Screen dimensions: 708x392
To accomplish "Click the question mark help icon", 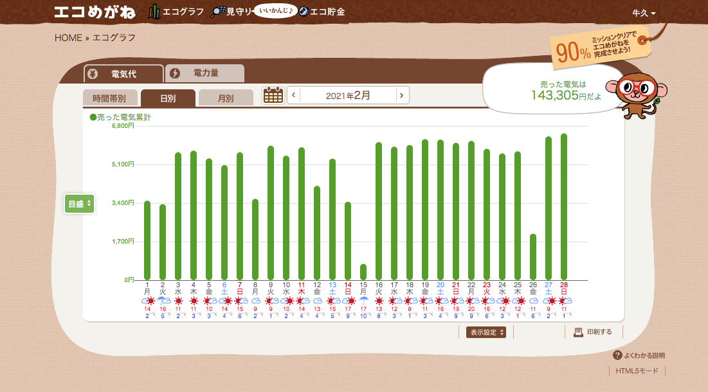I will (617, 355).
